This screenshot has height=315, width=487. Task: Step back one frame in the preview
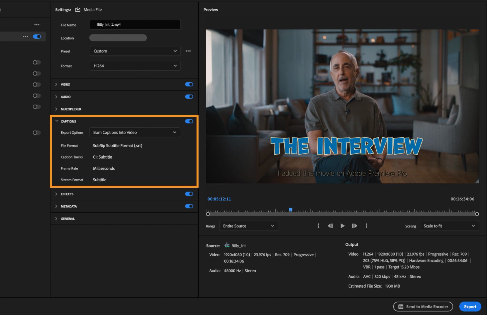pos(330,226)
